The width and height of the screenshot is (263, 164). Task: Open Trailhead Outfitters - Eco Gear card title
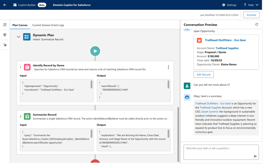(x=225, y=40)
